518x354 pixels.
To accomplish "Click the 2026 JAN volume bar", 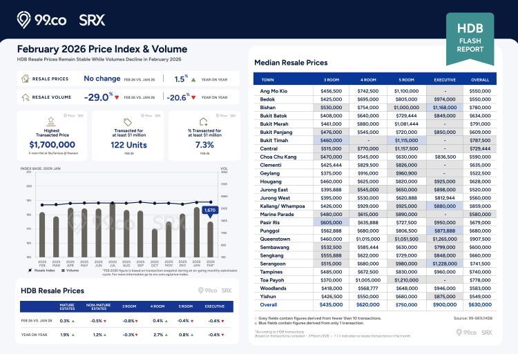I will tap(197, 233).
